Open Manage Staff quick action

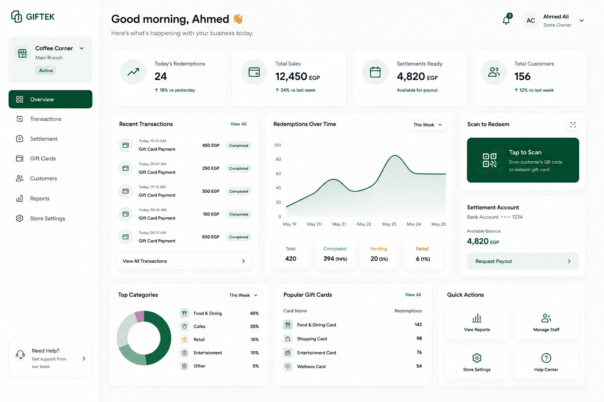click(546, 322)
